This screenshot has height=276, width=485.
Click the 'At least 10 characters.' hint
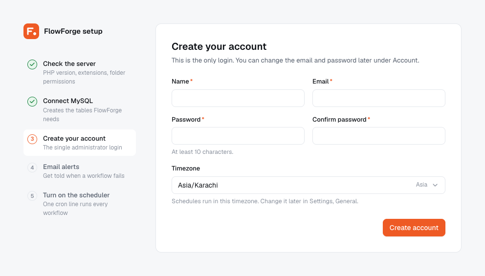click(x=202, y=152)
